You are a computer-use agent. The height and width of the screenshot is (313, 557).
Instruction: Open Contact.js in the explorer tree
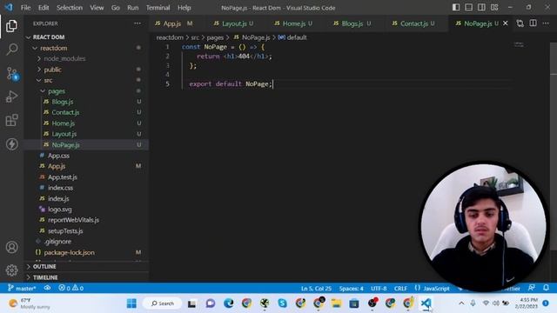click(86, 112)
